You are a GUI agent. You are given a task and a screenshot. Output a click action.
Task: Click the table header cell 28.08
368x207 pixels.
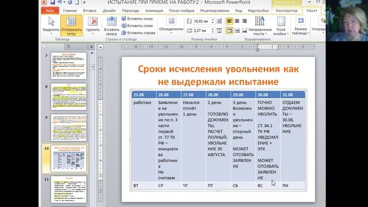(x=218, y=94)
